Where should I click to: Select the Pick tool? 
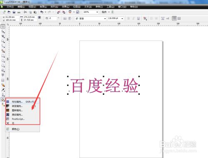click(3, 26)
